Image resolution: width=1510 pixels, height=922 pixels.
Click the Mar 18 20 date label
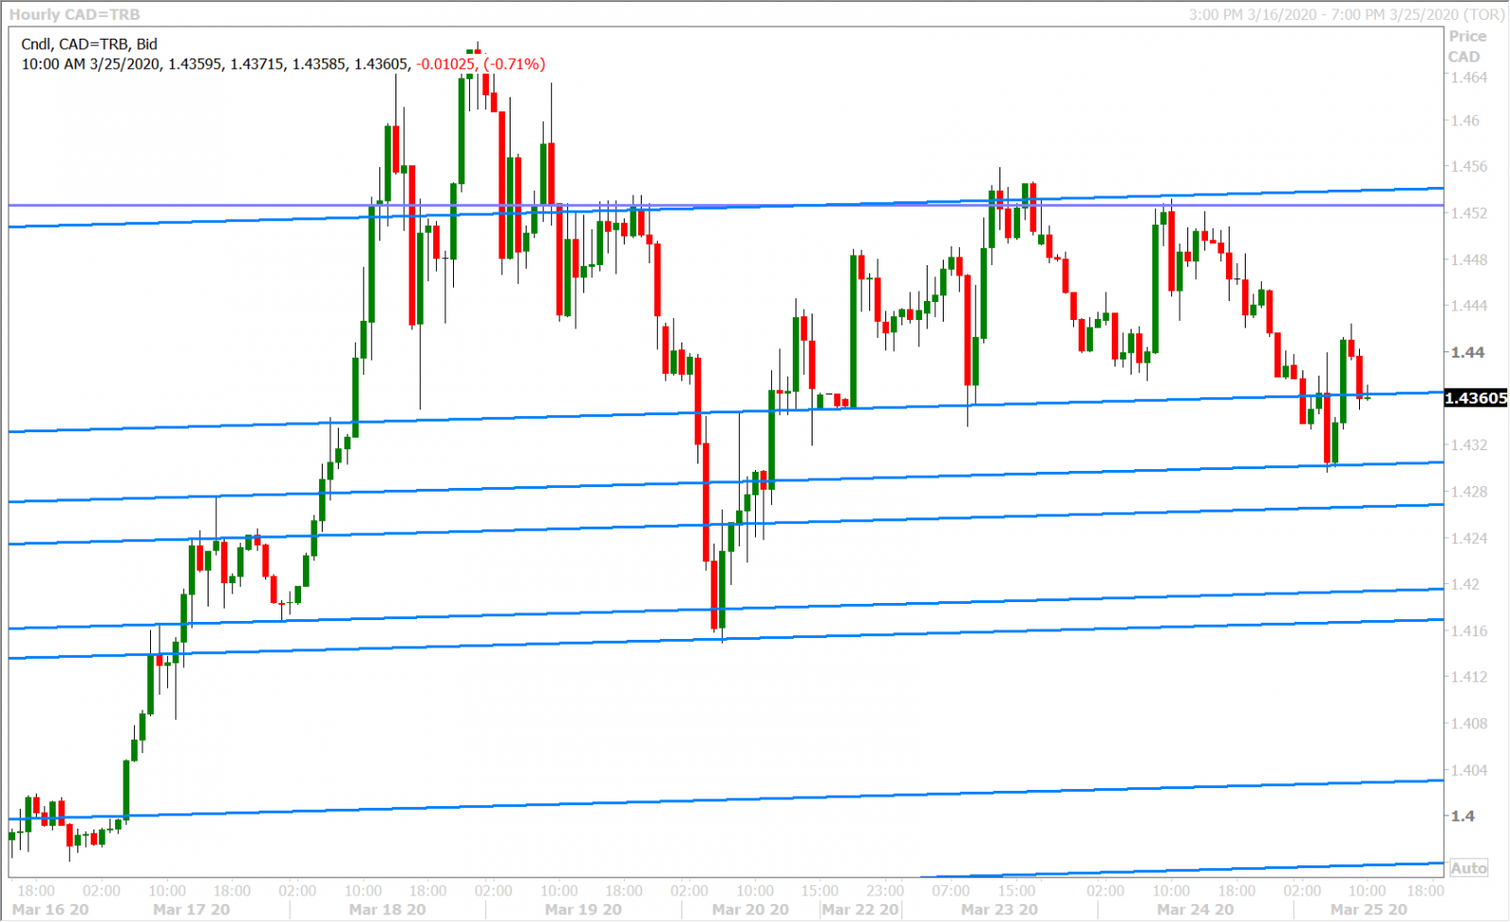coord(387,910)
